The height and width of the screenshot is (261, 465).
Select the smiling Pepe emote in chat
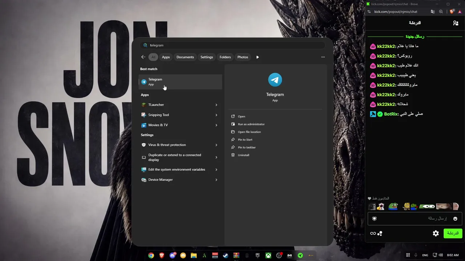pos(393,206)
